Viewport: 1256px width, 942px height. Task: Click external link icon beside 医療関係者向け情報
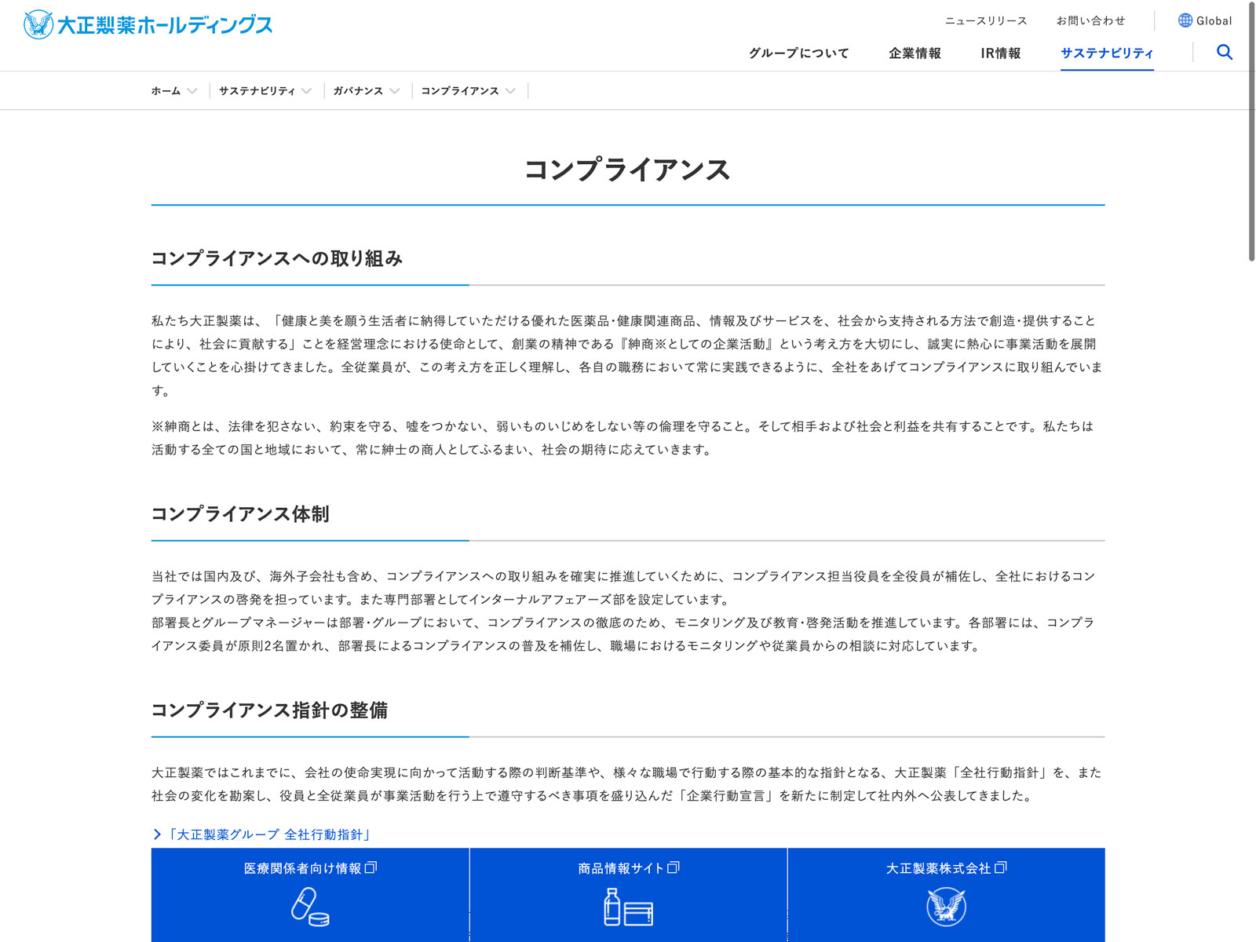coord(371,867)
